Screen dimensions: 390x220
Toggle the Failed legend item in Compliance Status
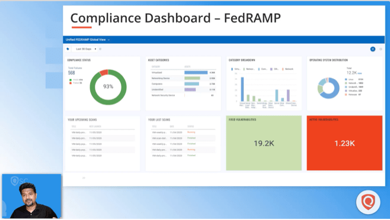pyautogui.click(x=76, y=83)
